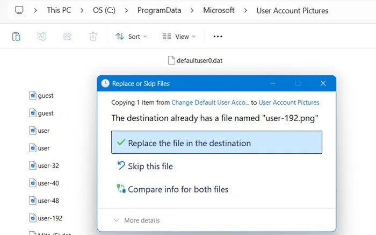Open the See more ellipsis menu
The width and height of the screenshot is (376, 235).
[x=218, y=37]
